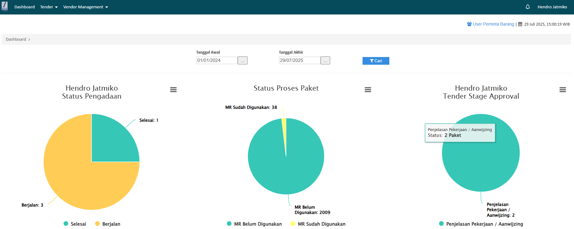The height and width of the screenshot is (229, 574).
Task: Open Tender Stage Approval chart menu icon
Action: [x=563, y=90]
